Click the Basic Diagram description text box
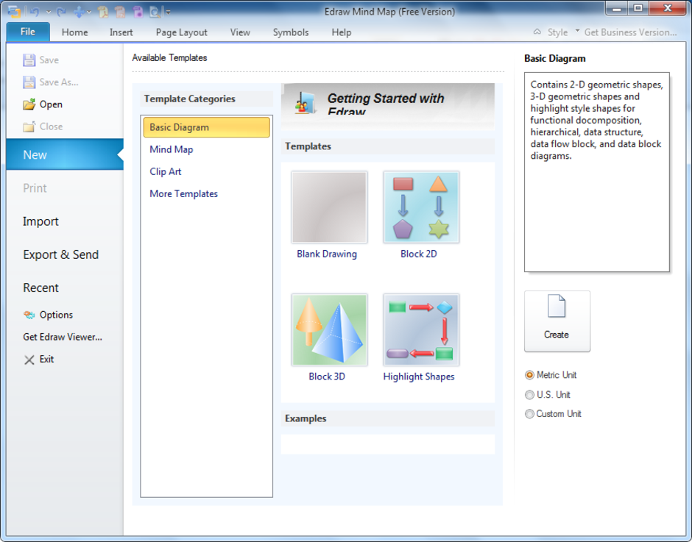The width and height of the screenshot is (692, 542). (x=597, y=172)
